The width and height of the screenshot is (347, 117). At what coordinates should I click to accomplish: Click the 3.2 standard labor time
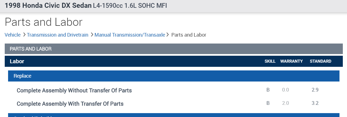pyautogui.click(x=315, y=103)
